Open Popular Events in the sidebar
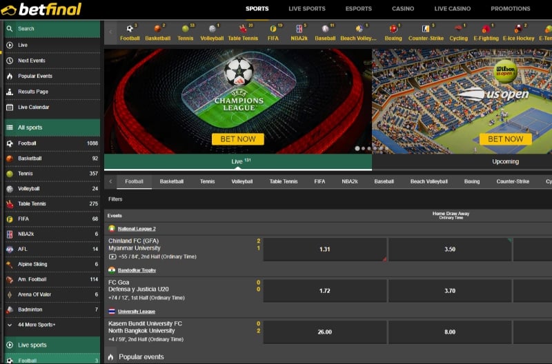Image resolution: width=552 pixels, height=364 pixels. [52, 76]
